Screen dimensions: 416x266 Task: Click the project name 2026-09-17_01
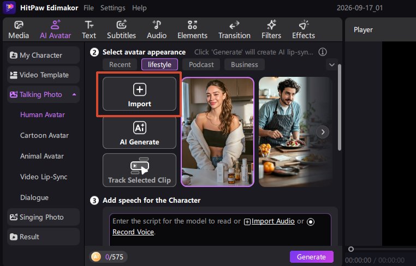[360, 8]
